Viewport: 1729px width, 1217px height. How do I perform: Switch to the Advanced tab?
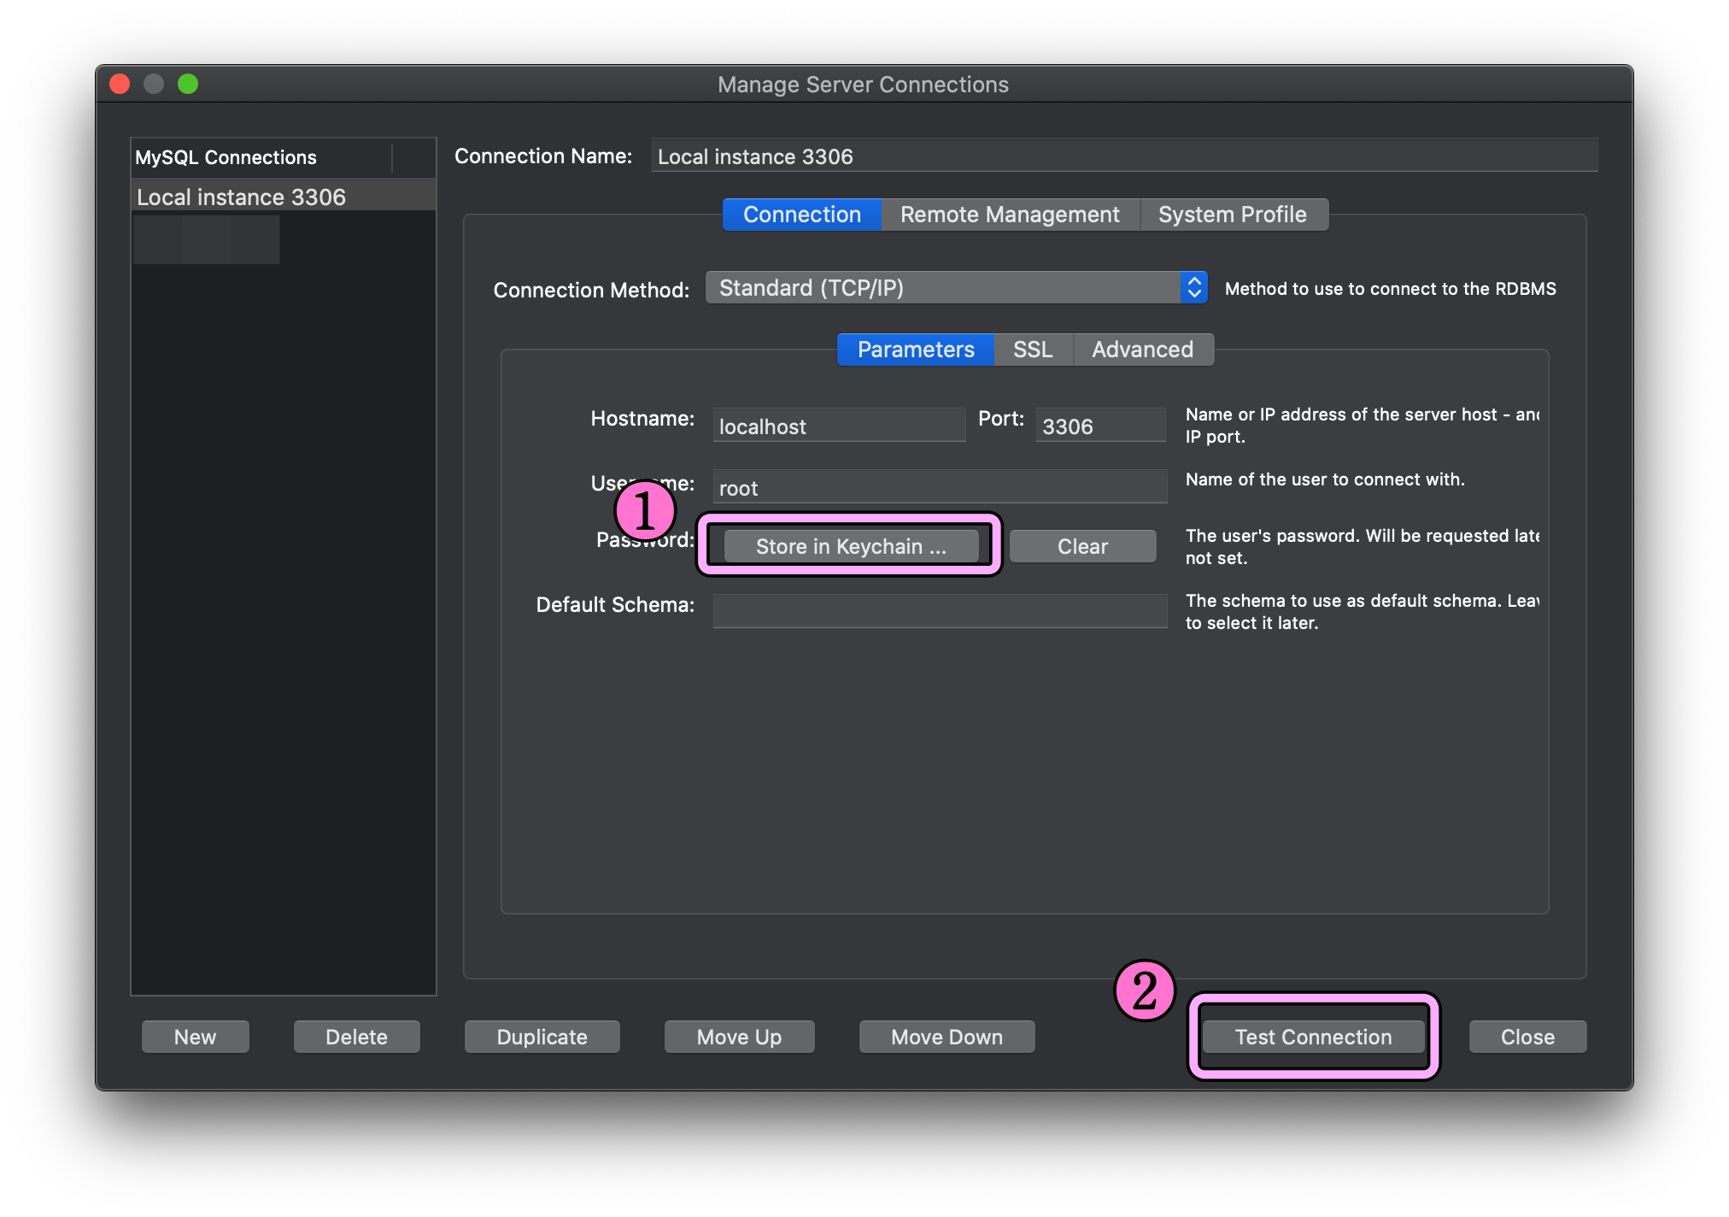click(x=1142, y=350)
